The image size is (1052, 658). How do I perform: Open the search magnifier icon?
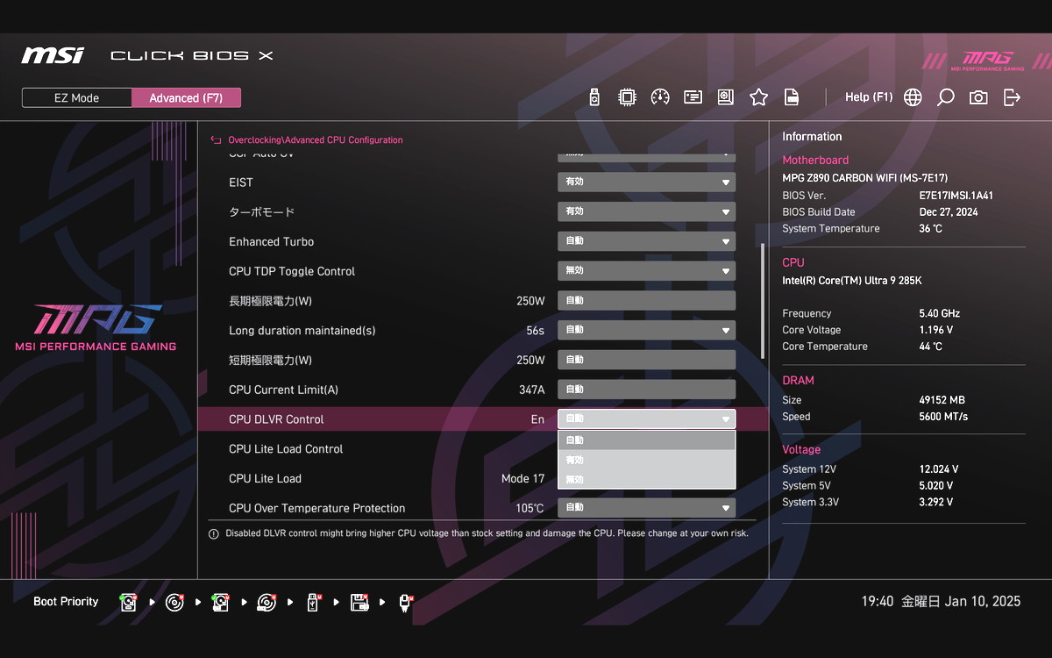click(945, 97)
